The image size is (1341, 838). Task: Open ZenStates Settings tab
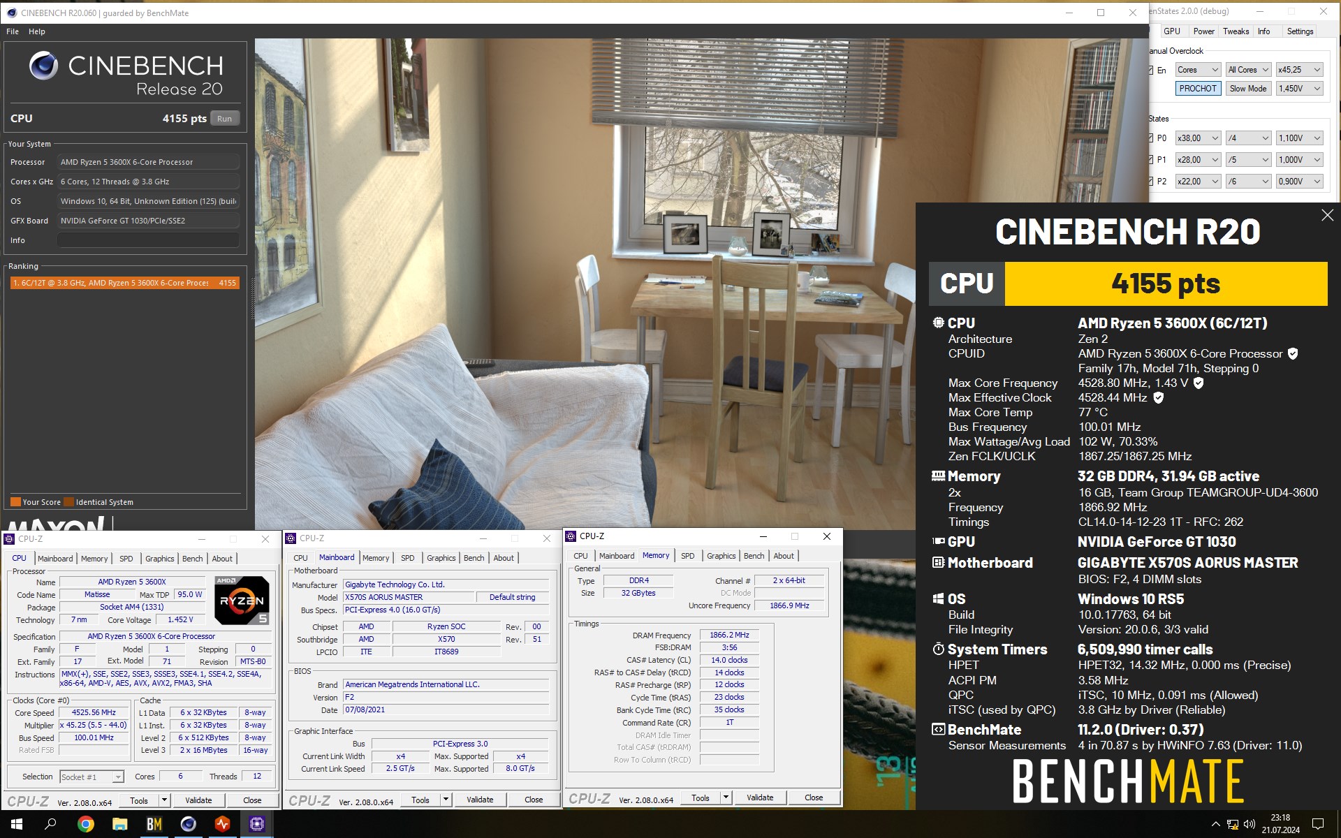[1300, 31]
